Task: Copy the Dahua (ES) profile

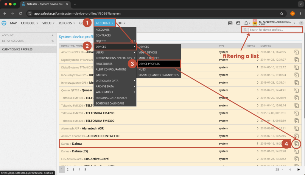Action: coord(296,151)
